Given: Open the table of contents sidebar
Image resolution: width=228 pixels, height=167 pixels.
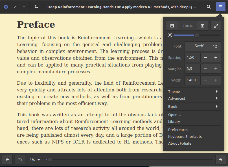Looking at the screenshot, I should click(x=36, y=7).
